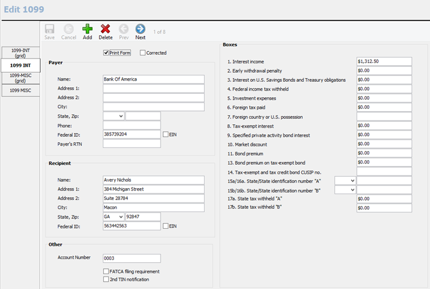
Task: Click the Cancel toolbar icon
Action: click(69, 29)
